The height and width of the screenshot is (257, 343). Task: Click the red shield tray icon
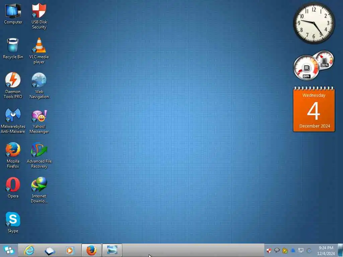[269, 250]
